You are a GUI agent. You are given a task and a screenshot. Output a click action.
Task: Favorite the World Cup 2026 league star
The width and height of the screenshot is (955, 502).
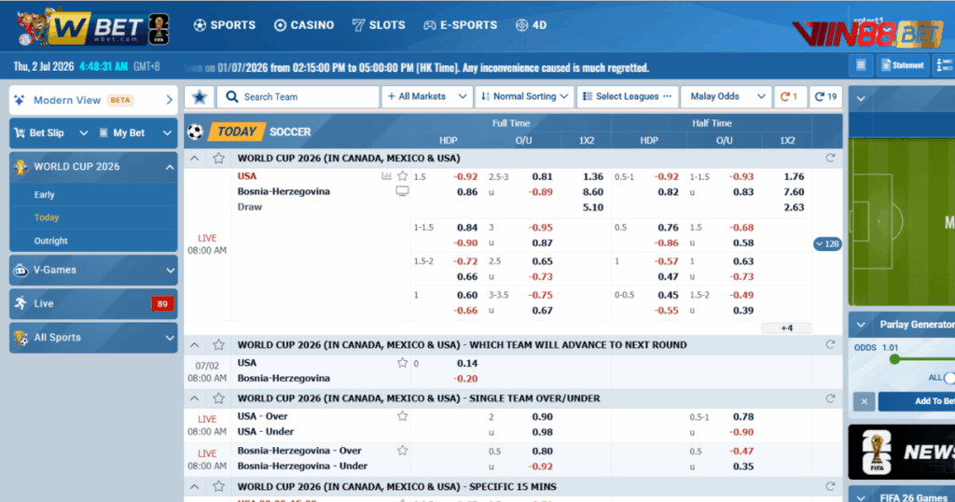coord(218,159)
